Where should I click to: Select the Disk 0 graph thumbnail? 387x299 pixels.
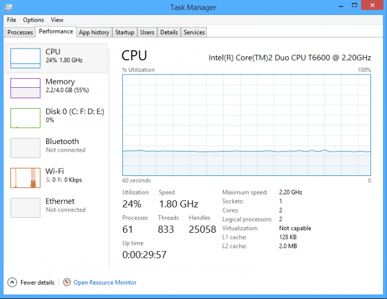(x=25, y=118)
